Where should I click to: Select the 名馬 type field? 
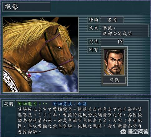click(112, 20)
